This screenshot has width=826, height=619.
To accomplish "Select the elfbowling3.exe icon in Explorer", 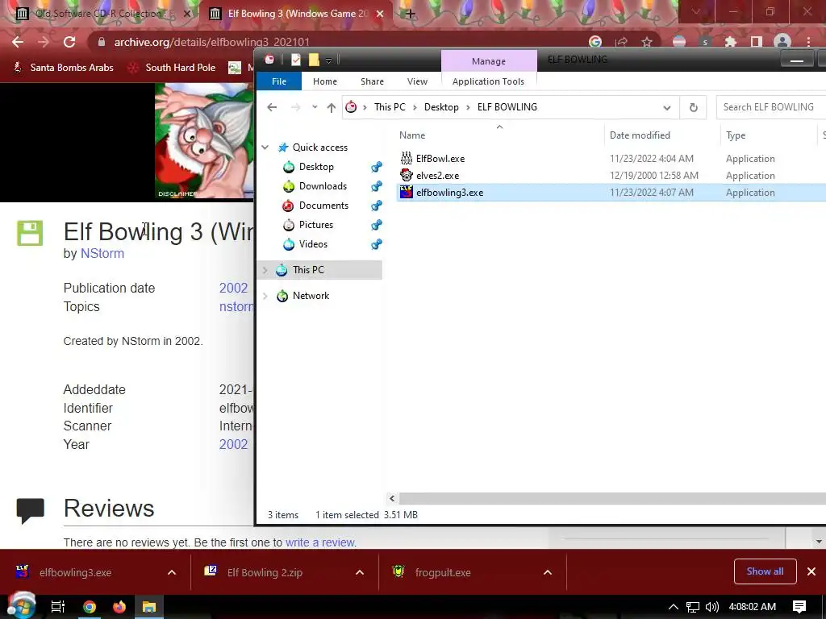I will tap(407, 192).
